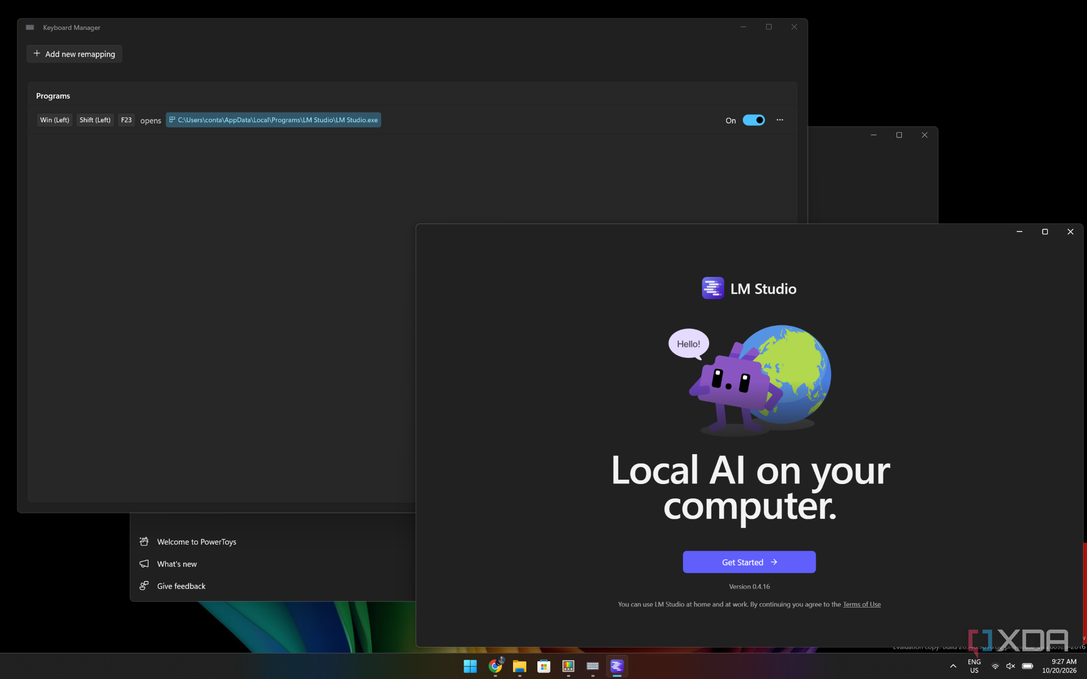Open Google Chrome from the taskbar

tap(495, 666)
